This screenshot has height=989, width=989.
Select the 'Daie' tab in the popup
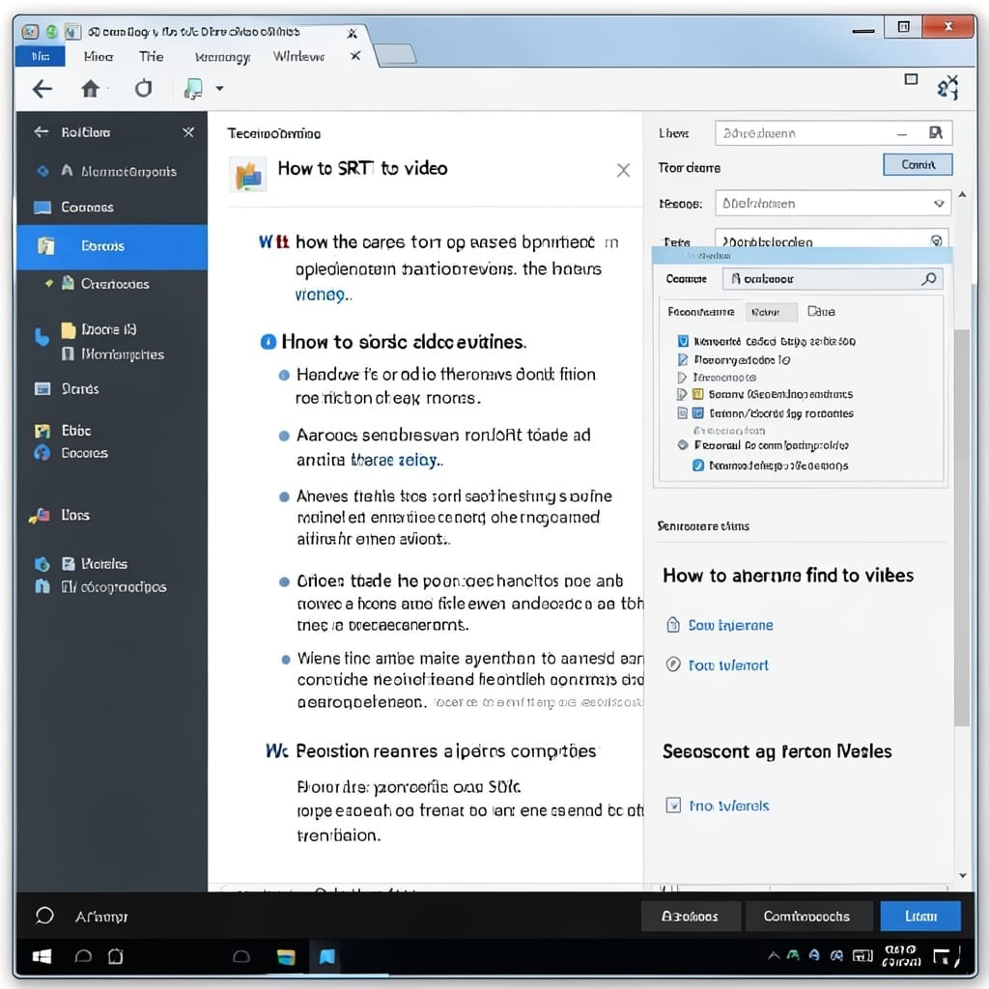[821, 312]
